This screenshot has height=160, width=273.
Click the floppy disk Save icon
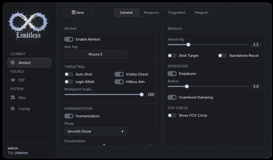click(x=74, y=12)
